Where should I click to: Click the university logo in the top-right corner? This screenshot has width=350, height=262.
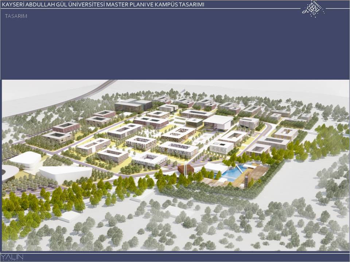click(x=313, y=8)
